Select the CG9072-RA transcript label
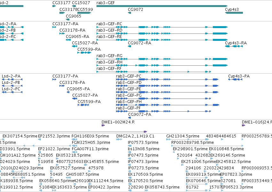272x192 pixels. click(x=139, y=43)
